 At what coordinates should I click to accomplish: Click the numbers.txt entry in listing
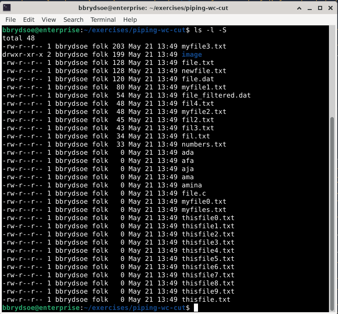click(204, 144)
